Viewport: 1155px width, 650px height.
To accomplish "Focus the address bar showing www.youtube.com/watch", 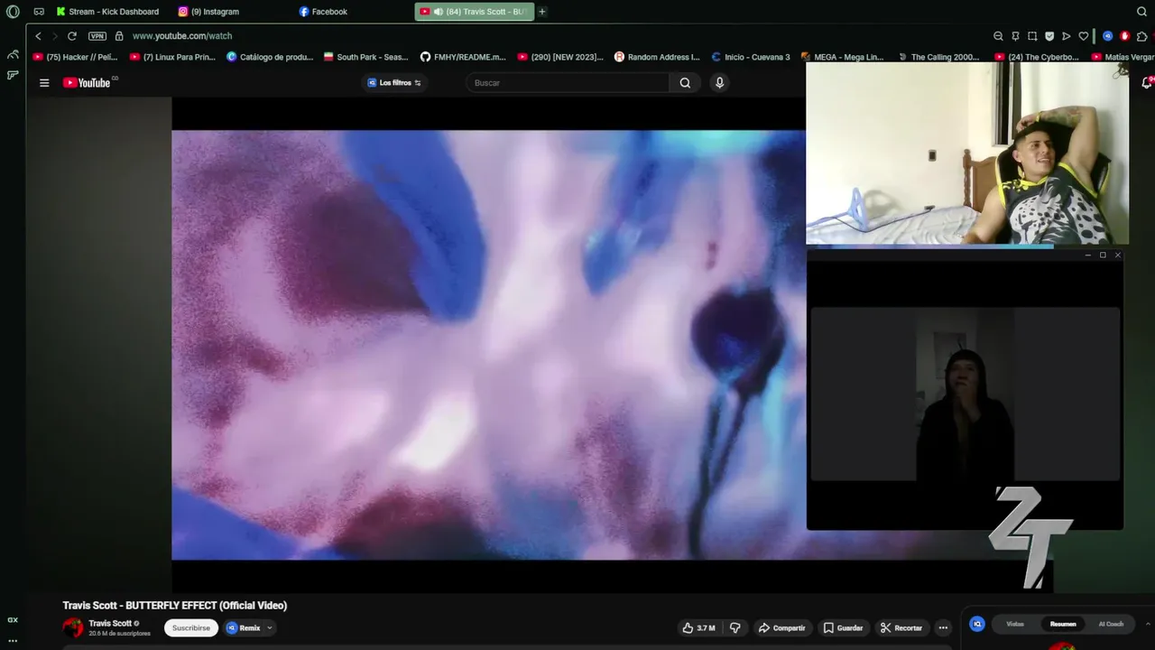I will 182,36.
